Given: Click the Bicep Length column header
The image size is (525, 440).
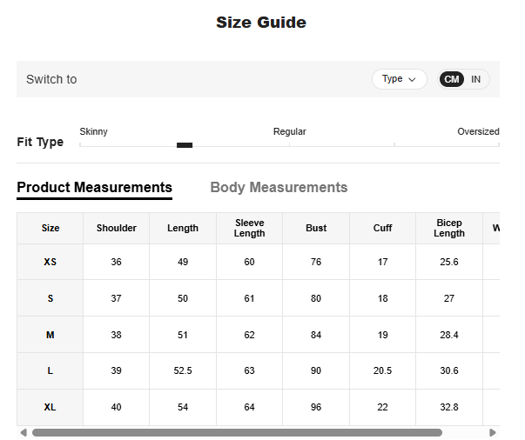Looking at the screenshot, I should click(449, 228).
